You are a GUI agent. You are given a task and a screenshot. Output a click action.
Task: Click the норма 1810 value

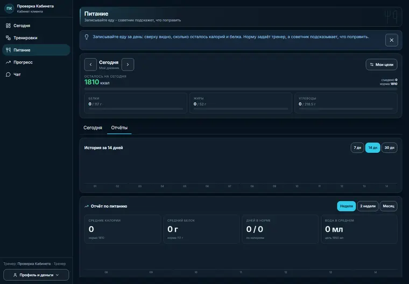389,84
